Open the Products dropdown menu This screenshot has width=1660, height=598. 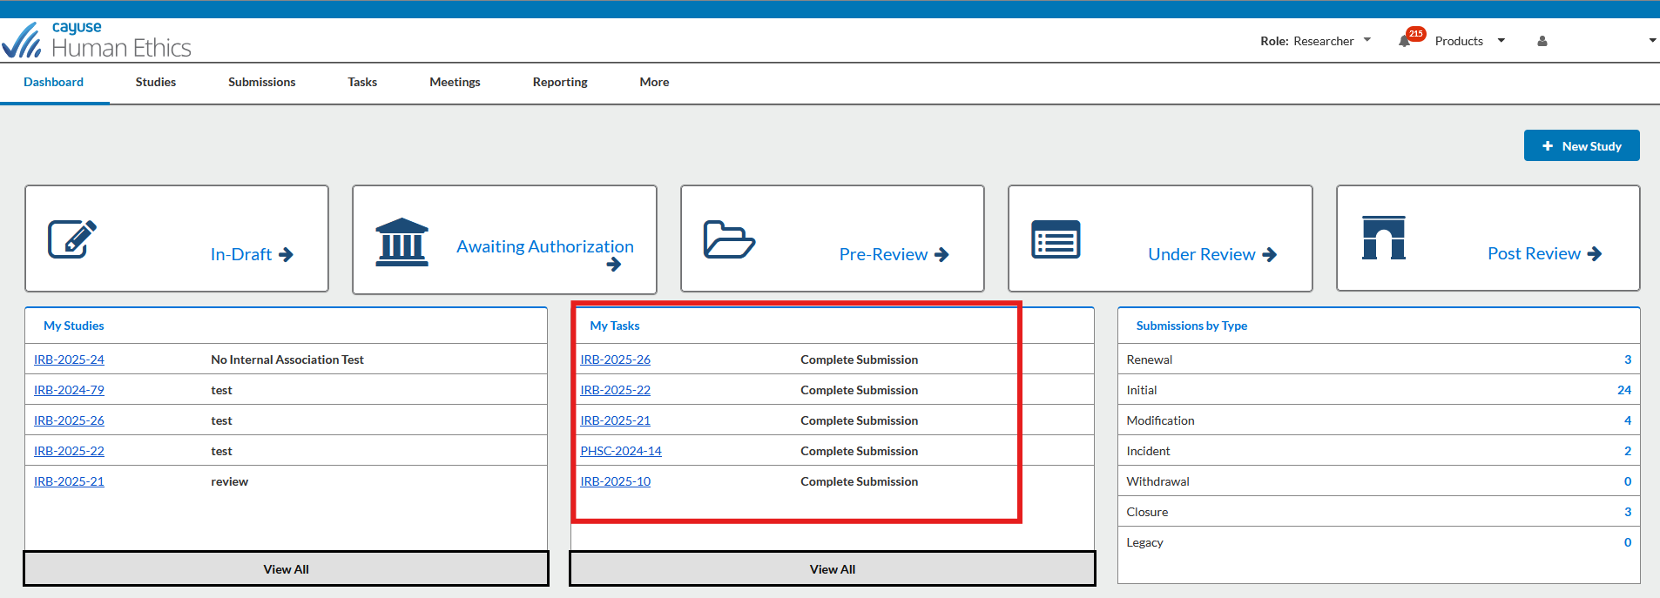(x=1469, y=41)
